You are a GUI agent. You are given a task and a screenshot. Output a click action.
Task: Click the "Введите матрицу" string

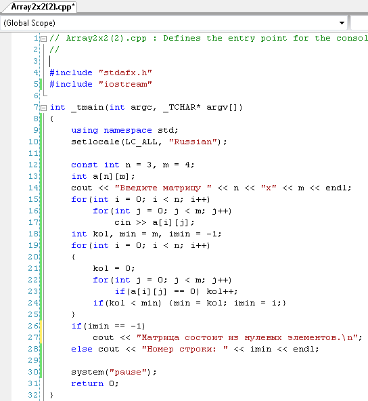pos(163,188)
